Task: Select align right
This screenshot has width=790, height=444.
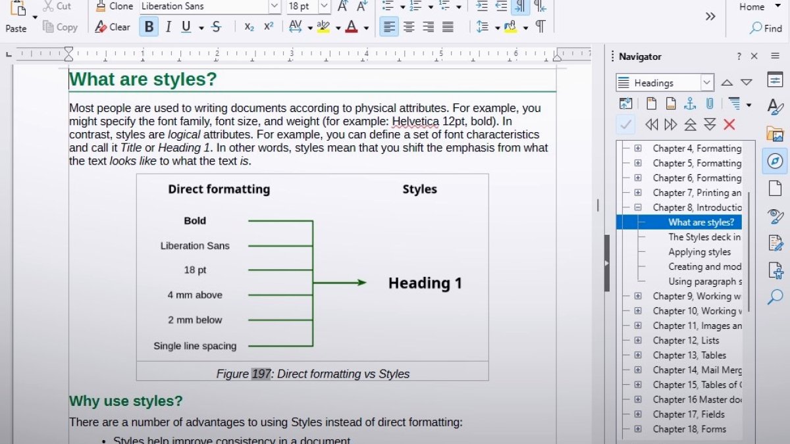Action: tap(429, 27)
